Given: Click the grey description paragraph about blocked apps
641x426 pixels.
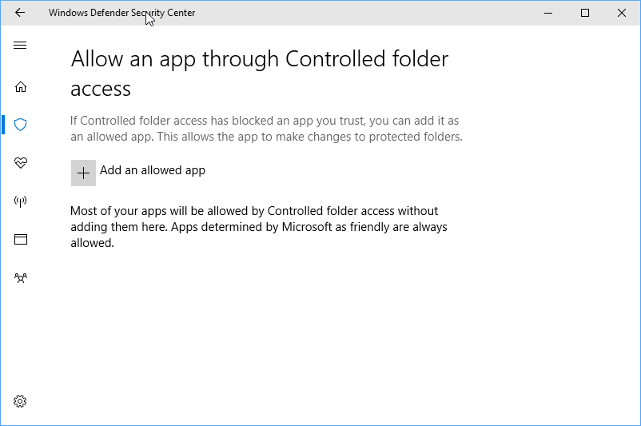Looking at the screenshot, I should 266,129.
